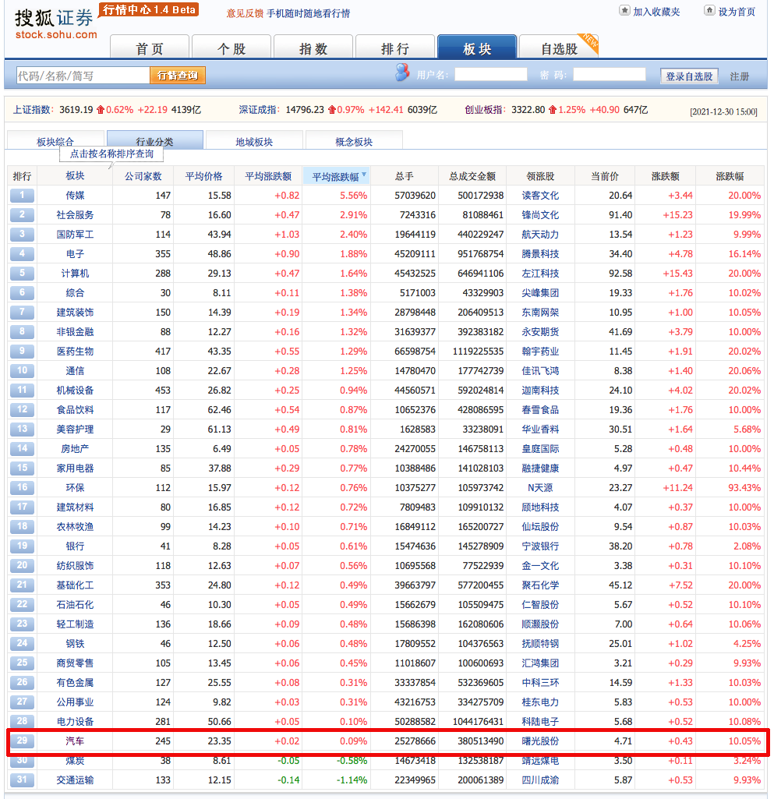This screenshot has width=774, height=799.
Task: Click the 注册 link
Action: (x=740, y=76)
